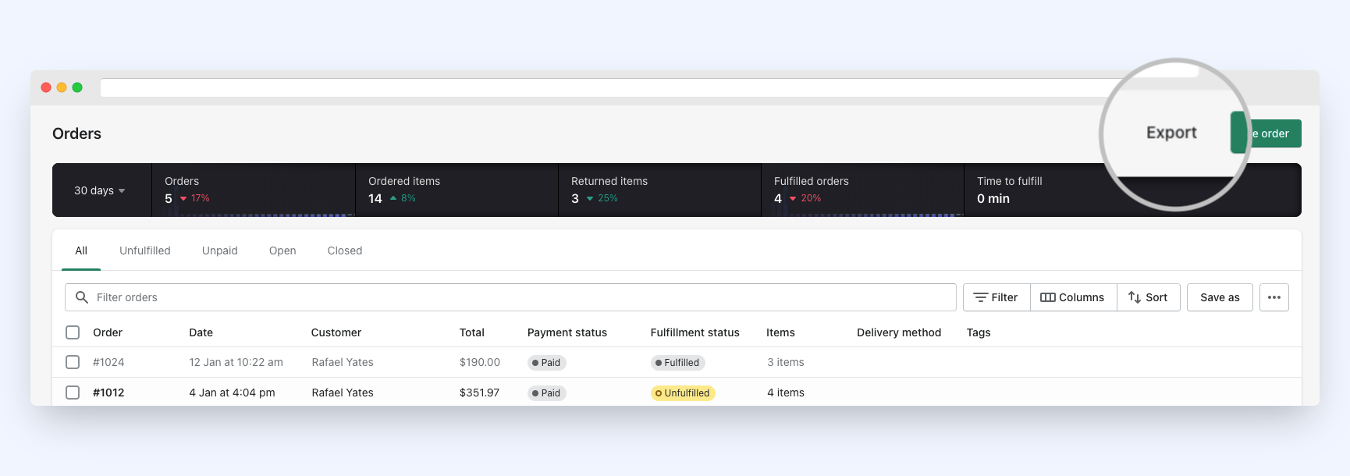Click the Save as button
This screenshot has height=476, width=1350.
[x=1220, y=297]
